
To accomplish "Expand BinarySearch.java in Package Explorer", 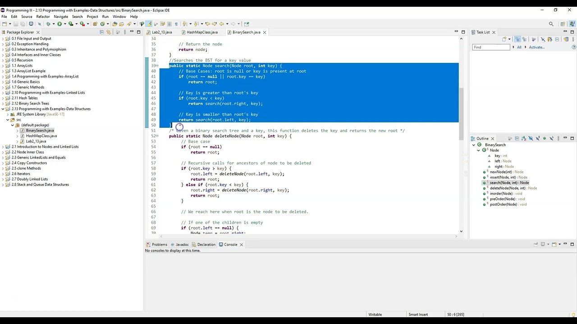I will point(17,130).
